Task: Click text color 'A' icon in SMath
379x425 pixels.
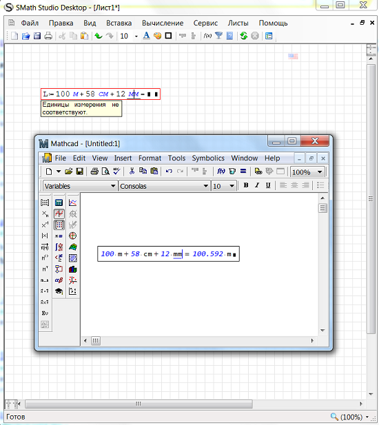Action: click(x=146, y=36)
